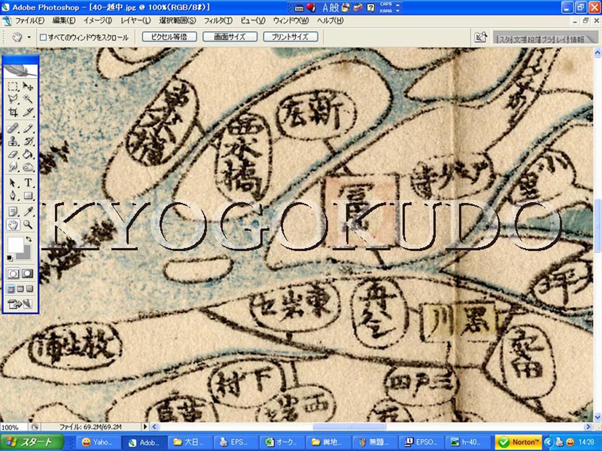Open the Norton tray indicator
Viewport: 602px width, 451px height.
click(x=519, y=442)
